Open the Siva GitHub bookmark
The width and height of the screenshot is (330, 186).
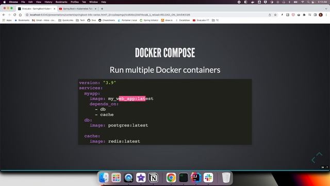click(x=92, y=20)
